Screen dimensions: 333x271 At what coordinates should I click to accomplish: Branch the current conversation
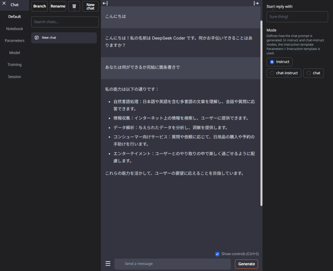click(39, 6)
